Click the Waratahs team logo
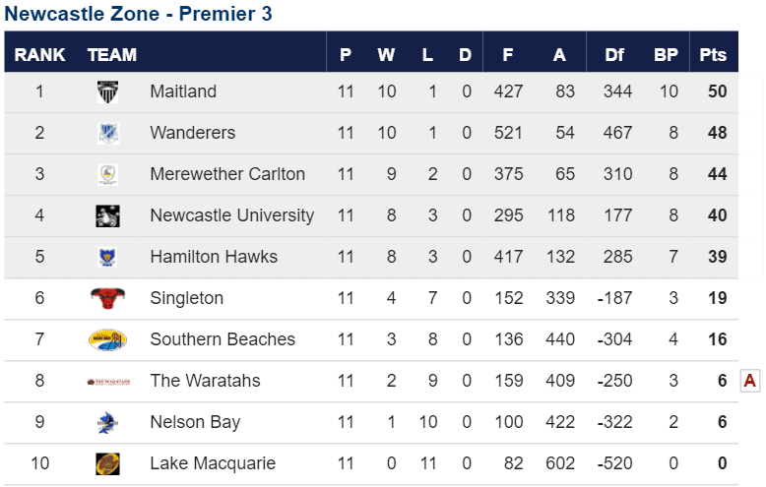The height and width of the screenshot is (487, 766). [x=108, y=382]
